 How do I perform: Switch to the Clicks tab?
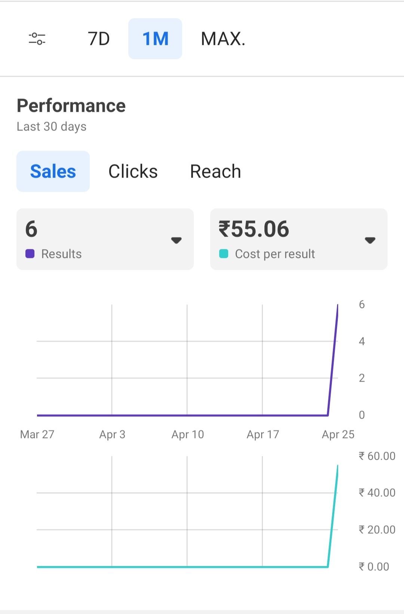click(x=133, y=172)
